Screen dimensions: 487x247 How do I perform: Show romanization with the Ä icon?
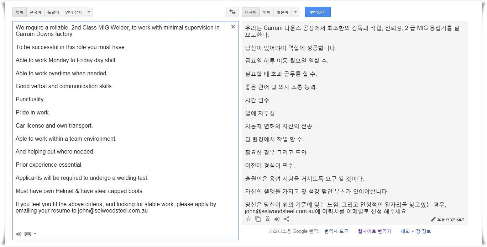click(x=267, y=219)
